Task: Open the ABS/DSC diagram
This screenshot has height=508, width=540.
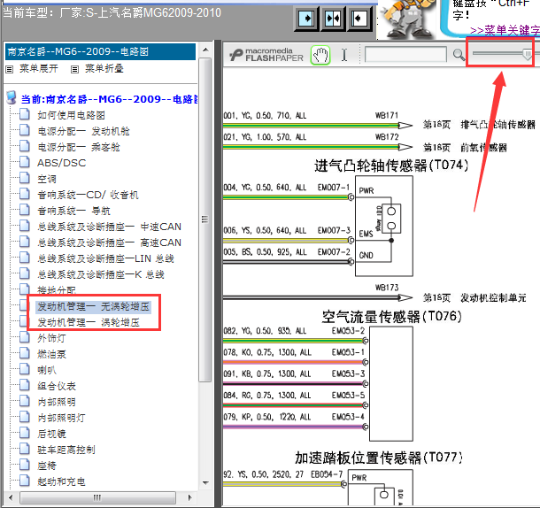Action: click(62, 163)
